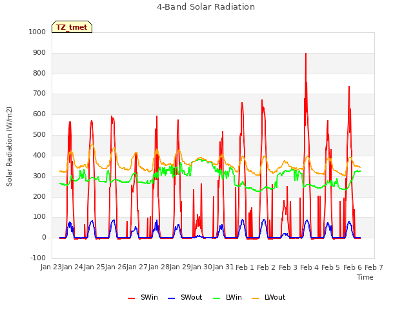Click the Jan 23 x-axis date label
Image resolution: width=413 pixels, height=310 pixels.
tap(51, 267)
